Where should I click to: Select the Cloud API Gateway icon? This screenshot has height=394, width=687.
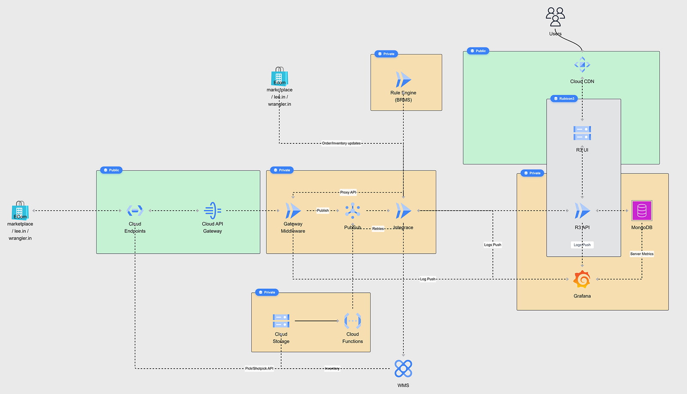pos(213,211)
